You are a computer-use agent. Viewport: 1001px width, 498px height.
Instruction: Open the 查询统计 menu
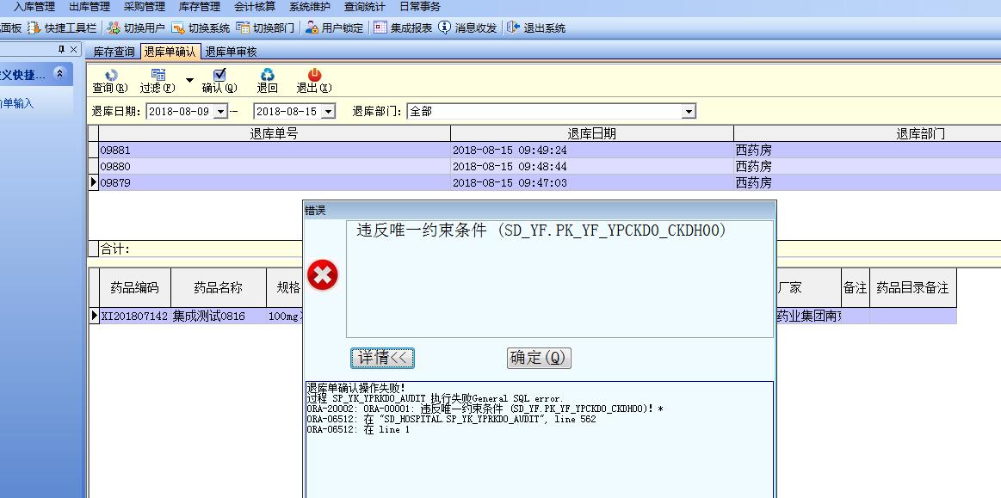(365, 7)
